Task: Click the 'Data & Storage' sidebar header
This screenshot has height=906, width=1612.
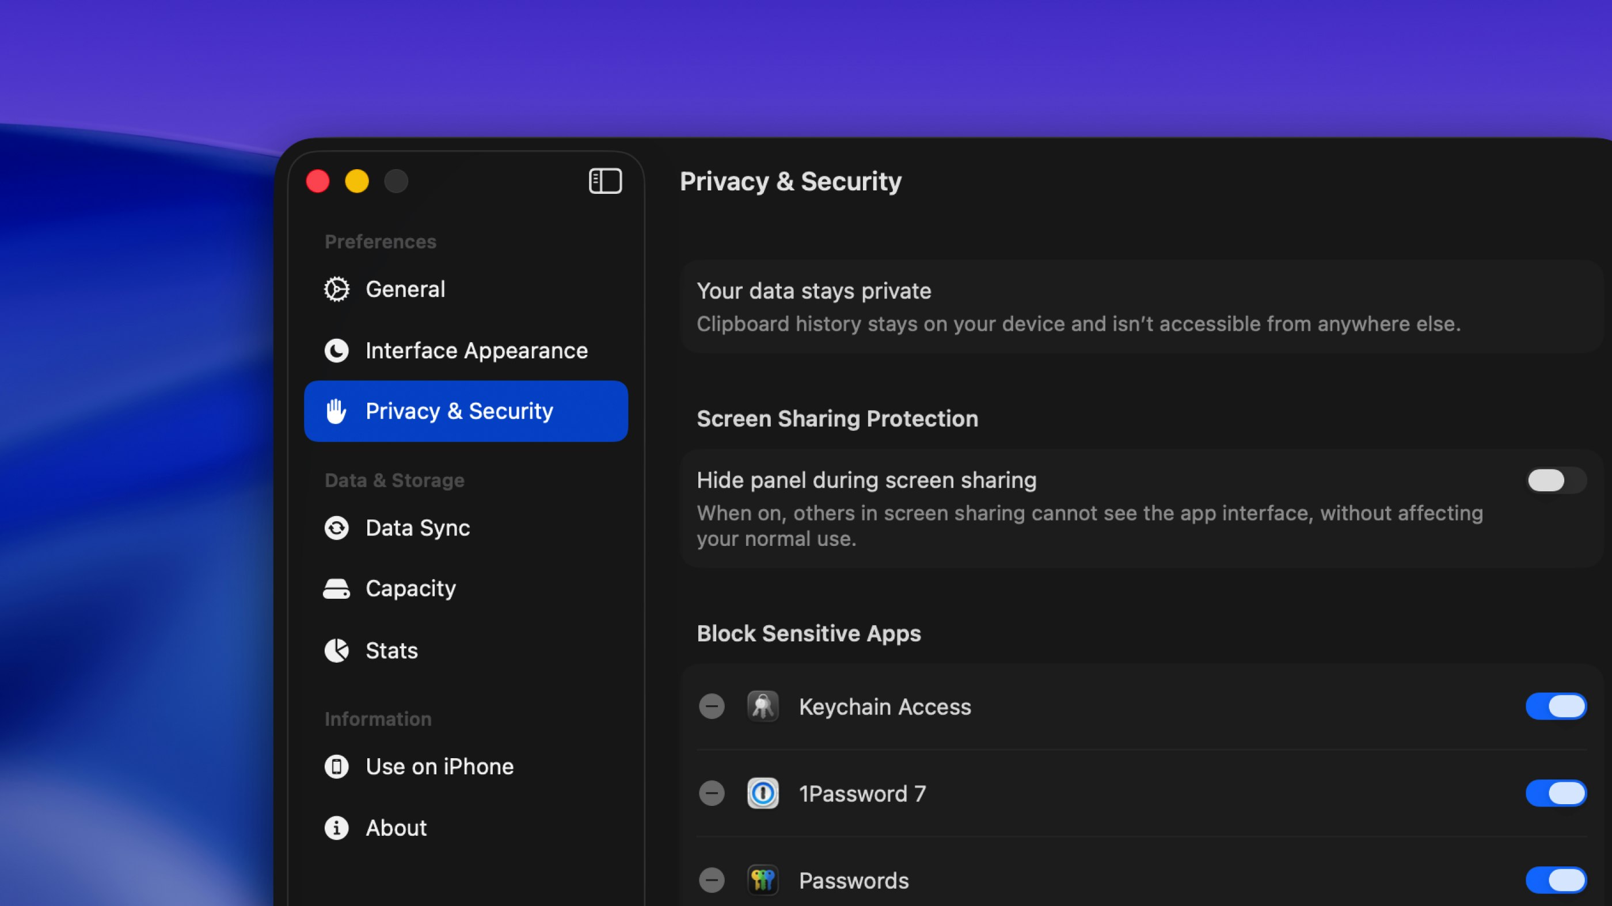Action: 394,481
